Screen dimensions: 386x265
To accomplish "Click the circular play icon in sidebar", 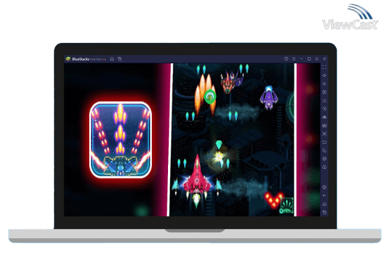I will pos(324,109).
